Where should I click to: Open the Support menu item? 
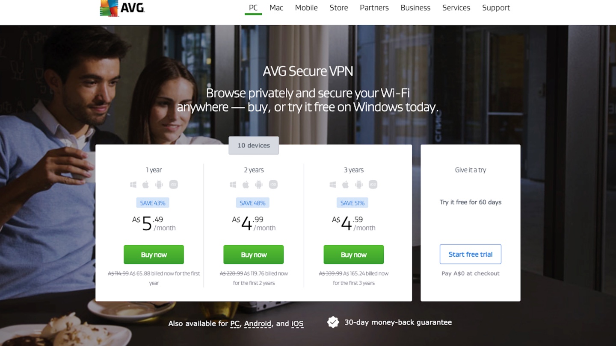(496, 8)
